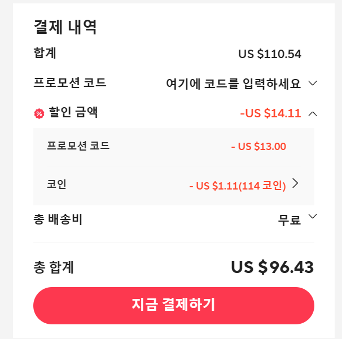342x339 pixels.
Task: Expand the promotion code entry chevron
Action: click(313, 83)
